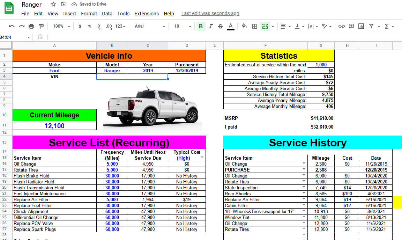Open 'Last edit was seconds ago' link
Viewport: 402px width, 240px height.
point(210,13)
